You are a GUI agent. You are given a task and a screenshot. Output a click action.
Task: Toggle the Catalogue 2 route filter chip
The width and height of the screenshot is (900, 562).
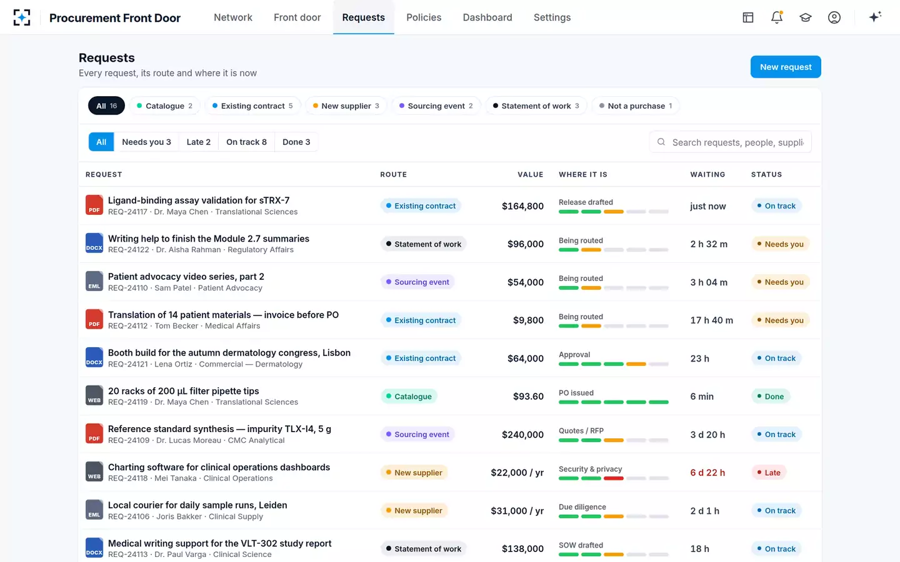coord(165,106)
